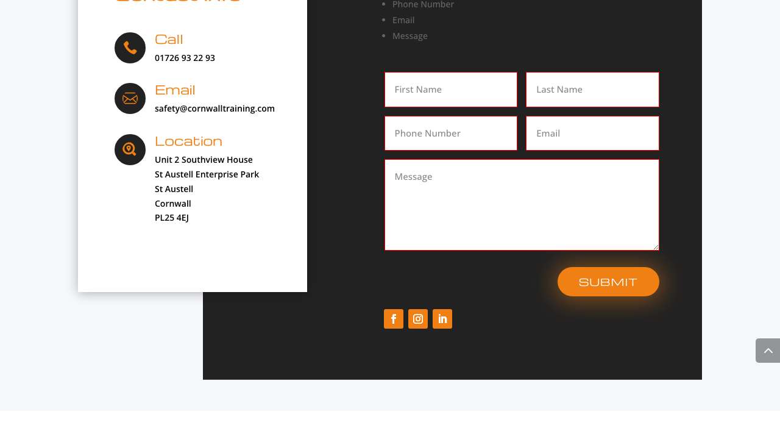Open the Instagram social link

418,319
